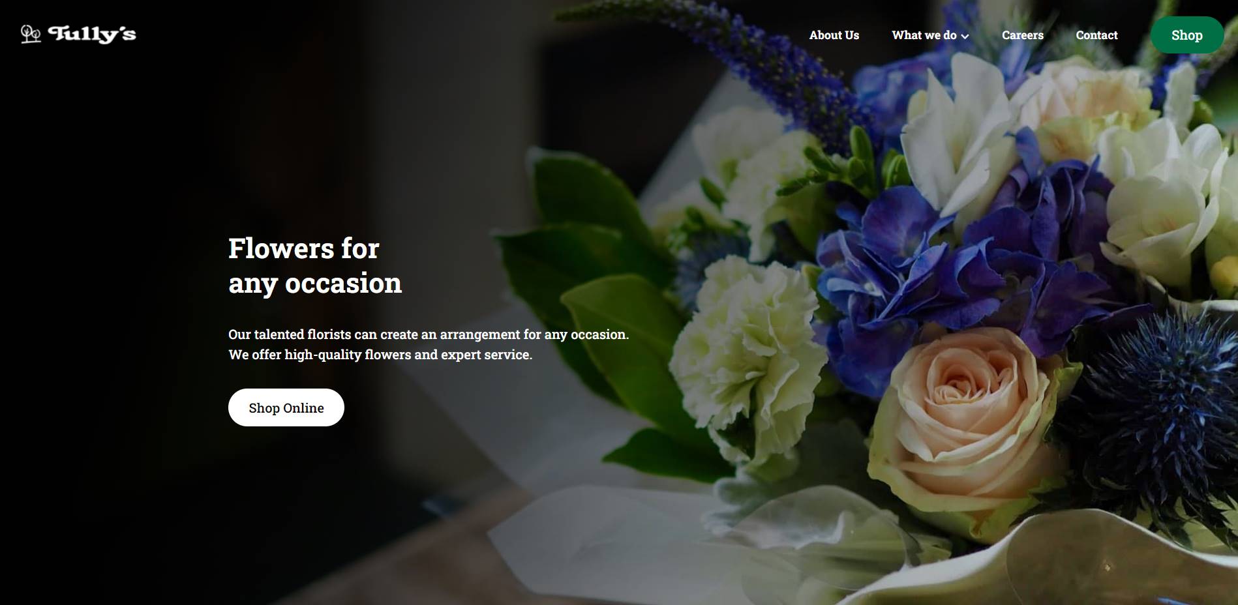The height and width of the screenshot is (605, 1238).
Task: Click the Tully's tree logo icon
Action: 31,34
